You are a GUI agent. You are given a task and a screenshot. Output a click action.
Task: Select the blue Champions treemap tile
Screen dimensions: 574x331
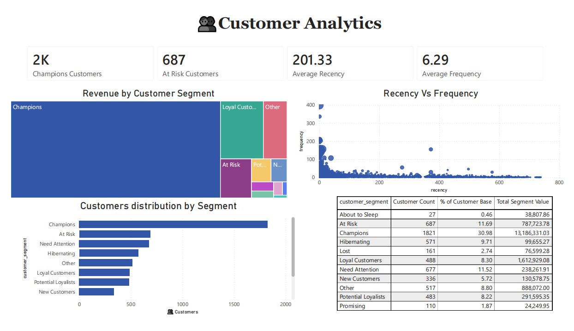[115, 150]
